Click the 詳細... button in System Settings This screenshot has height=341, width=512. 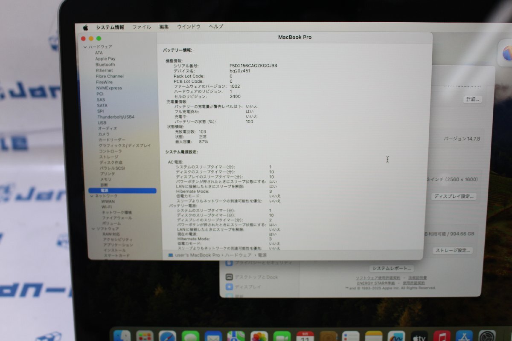[x=472, y=99]
